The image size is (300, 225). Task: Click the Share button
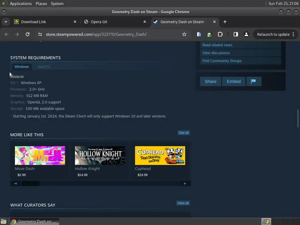[x=211, y=81]
